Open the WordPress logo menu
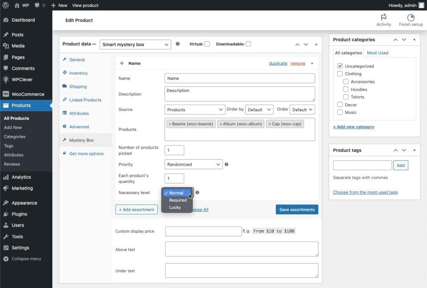Image resolution: width=427 pixels, height=288 pixels. click(x=5, y=5)
